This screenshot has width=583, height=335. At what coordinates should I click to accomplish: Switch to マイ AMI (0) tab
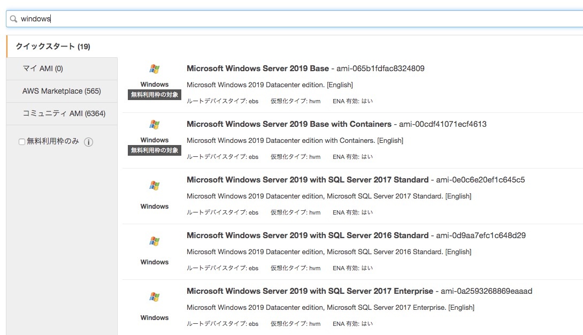[x=43, y=68]
